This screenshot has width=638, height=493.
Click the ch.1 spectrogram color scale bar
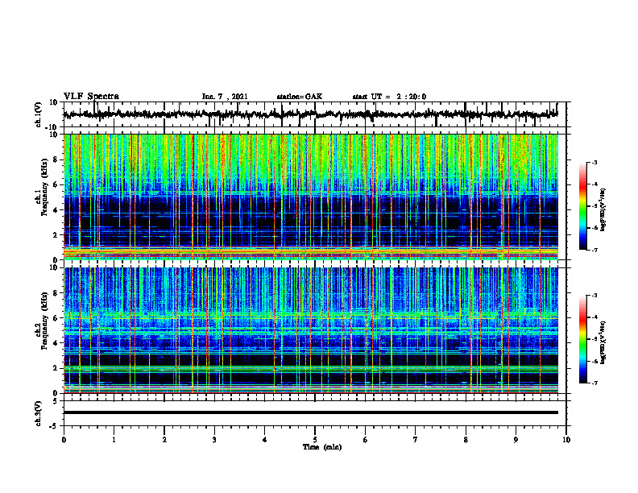tap(583, 206)
